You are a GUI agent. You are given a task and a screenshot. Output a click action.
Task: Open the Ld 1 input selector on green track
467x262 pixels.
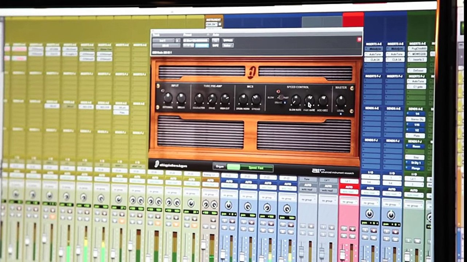[414, 179]
